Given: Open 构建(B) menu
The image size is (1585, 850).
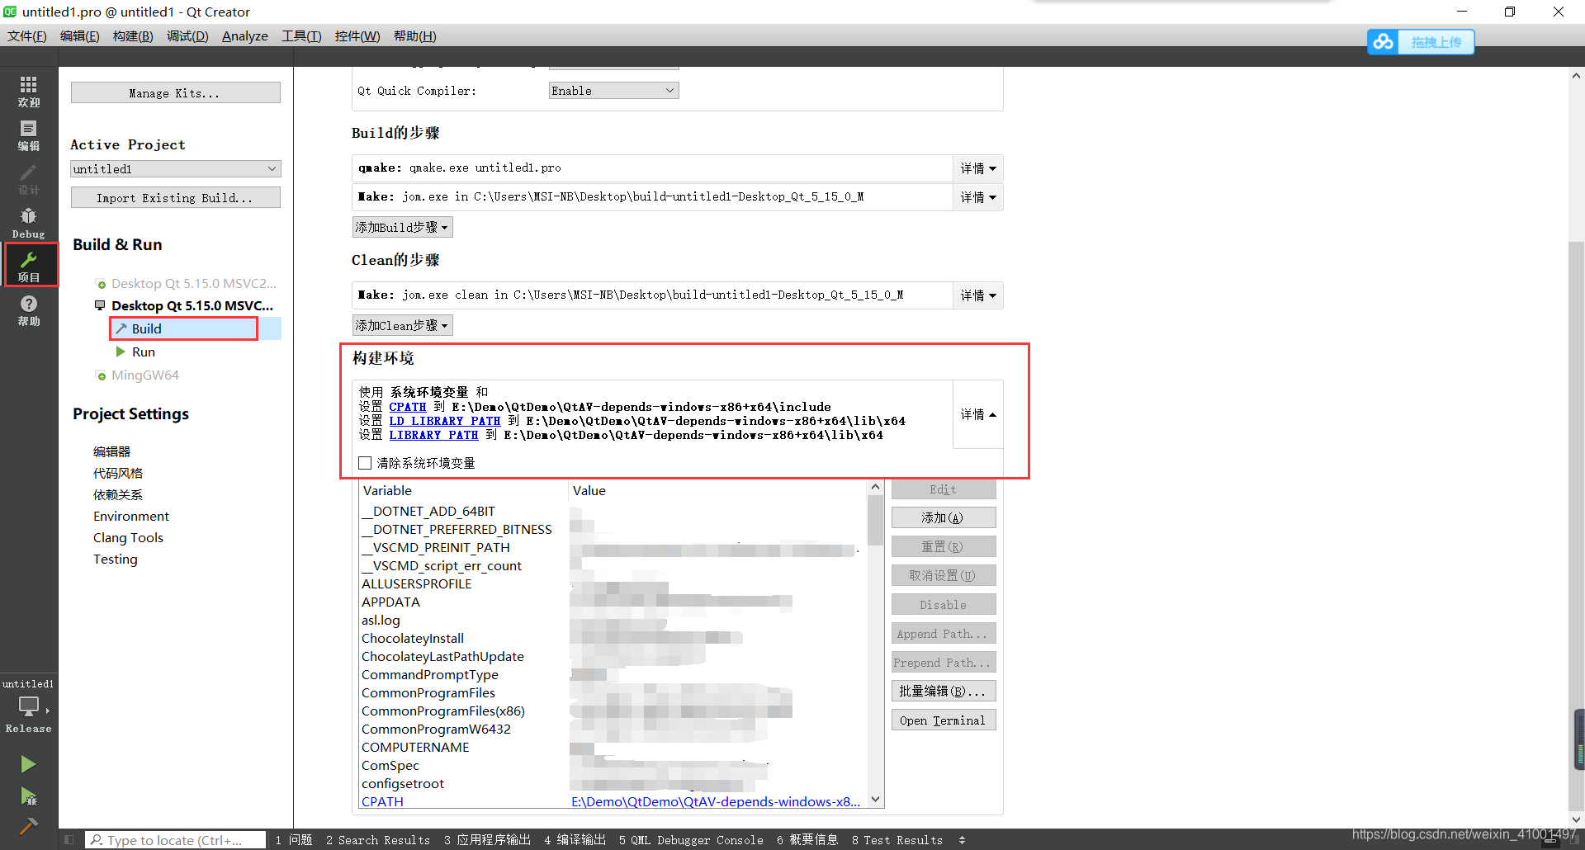Looking at the screenshot, I should pyautogui.click(x=133, y=36).
